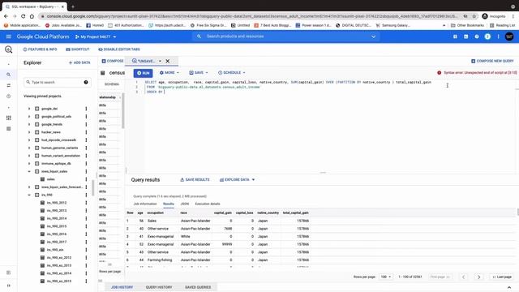Collapse the irs_990 dataset

click(29, 195)
